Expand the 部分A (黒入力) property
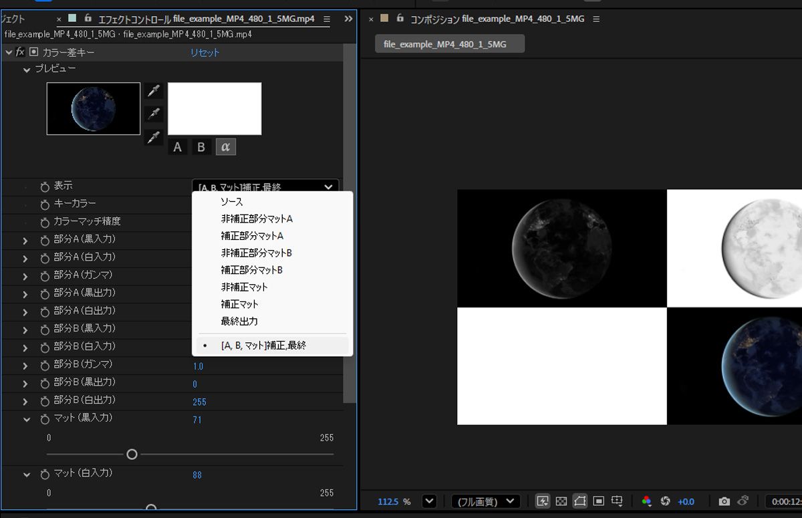The height and width of the screenshot is (518, 802). tap(25, 240)
